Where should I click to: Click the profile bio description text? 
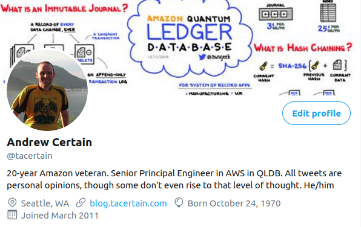pos(174,179)
